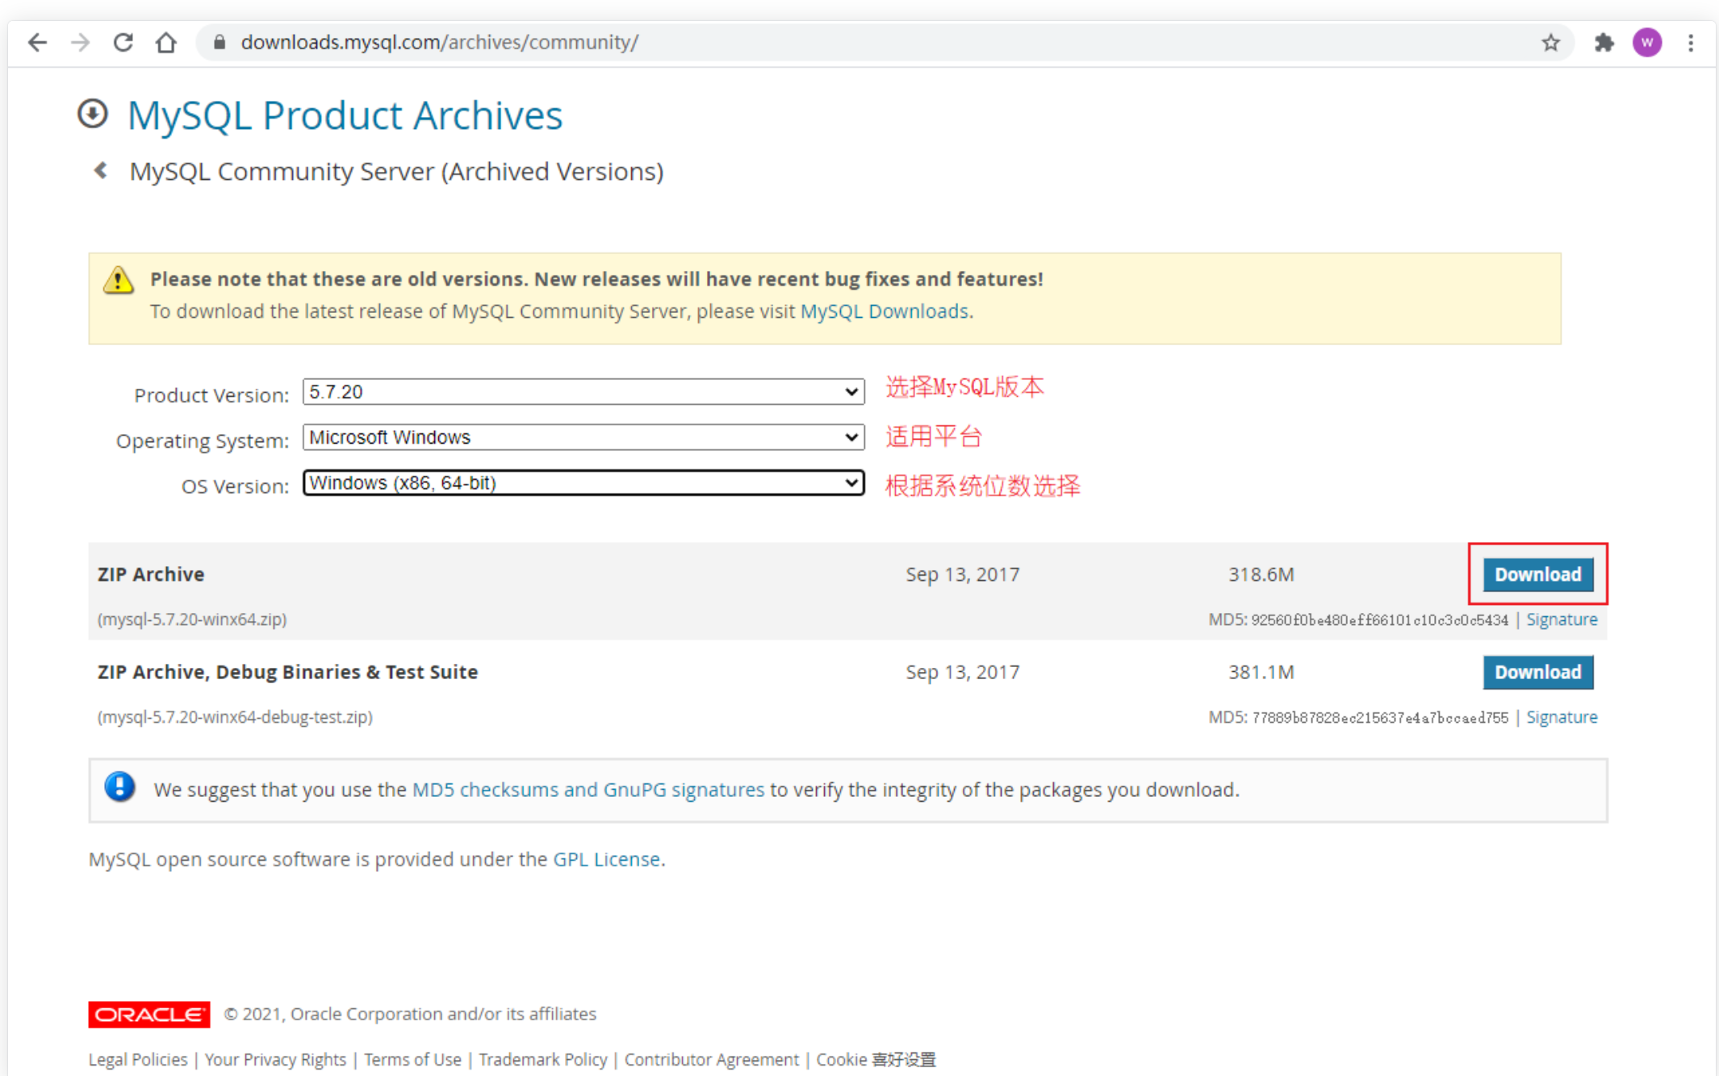Click back chevron beside MySQL Community Server
Viewport: 1719px width, 1076px height.
[101, 171]
